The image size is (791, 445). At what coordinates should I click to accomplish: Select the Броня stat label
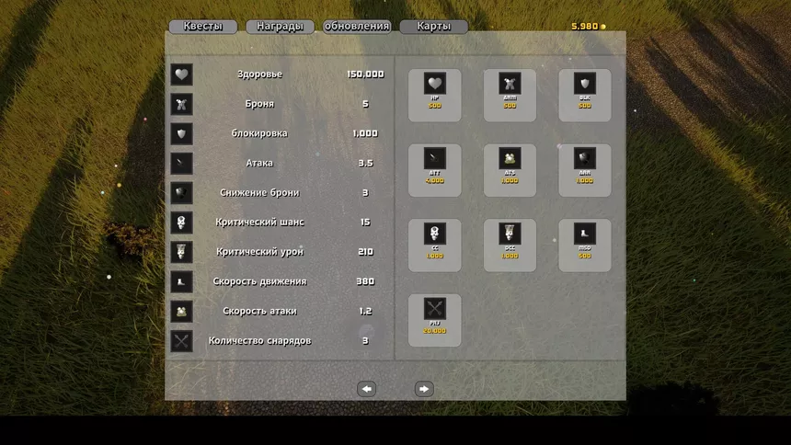(x=259, y=104)
